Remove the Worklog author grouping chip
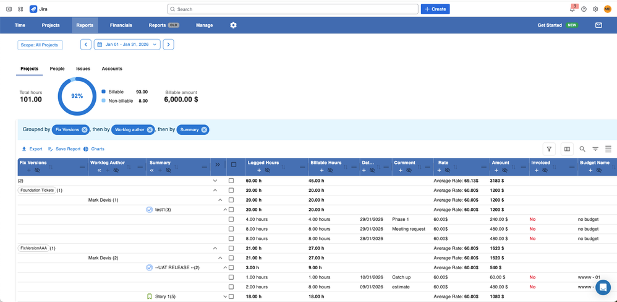The height and width of the screenshot is (302, 617). [150, 129]
